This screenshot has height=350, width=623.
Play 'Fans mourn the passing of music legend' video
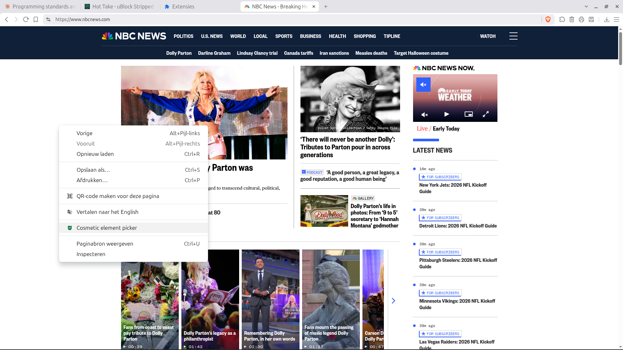pos(331,299)
